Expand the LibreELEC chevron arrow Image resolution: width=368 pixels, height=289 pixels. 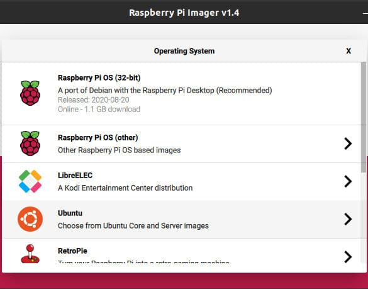[x=348, y=181]
